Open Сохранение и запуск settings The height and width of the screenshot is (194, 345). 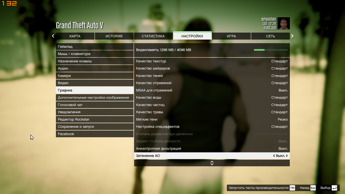point(95,126)
